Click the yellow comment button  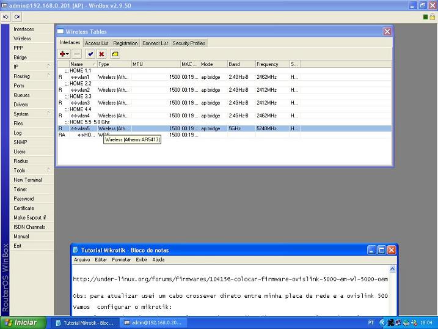tap(115, 54)
